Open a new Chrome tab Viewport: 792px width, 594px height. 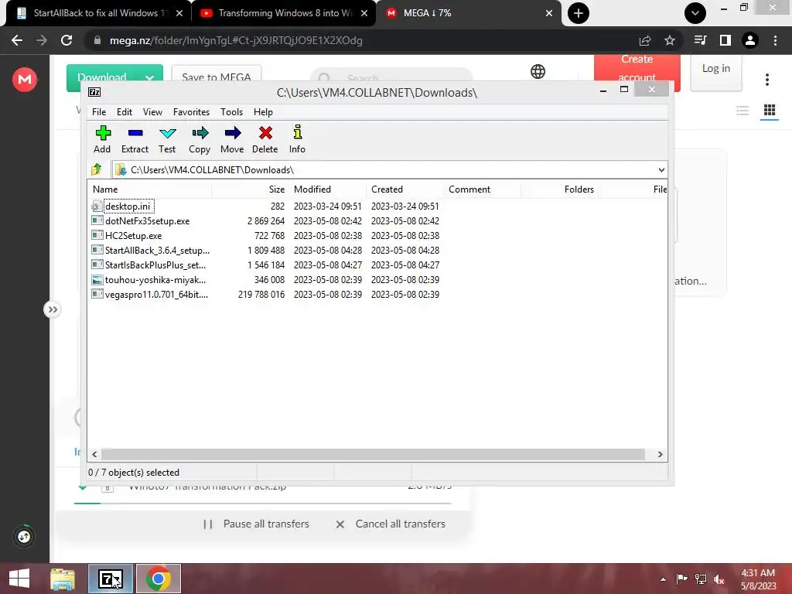click(579, 13)
